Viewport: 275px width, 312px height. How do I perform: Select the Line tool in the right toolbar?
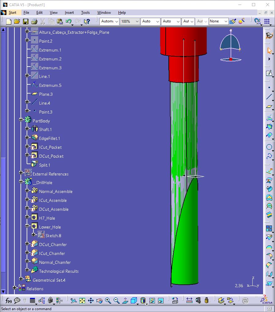(269, 97)
